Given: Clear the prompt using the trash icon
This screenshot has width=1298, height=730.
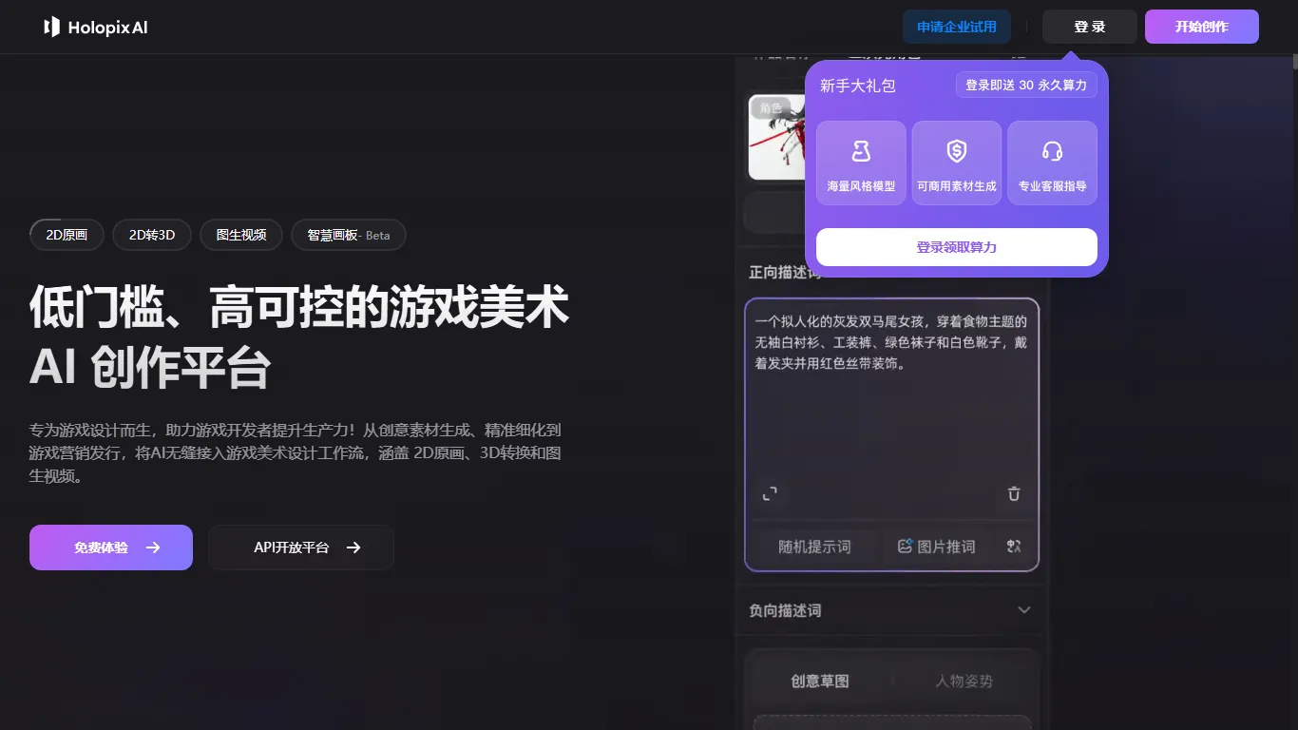Looking at the screenshot, I should point(1013,494).
